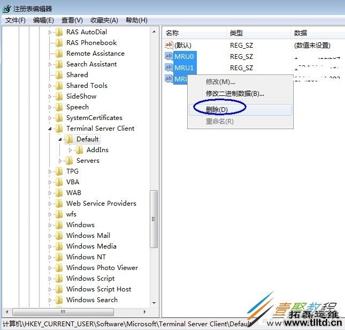Click REG_SZ type of MRU0 row
The image size is (345, 330).
pos(241,57)
